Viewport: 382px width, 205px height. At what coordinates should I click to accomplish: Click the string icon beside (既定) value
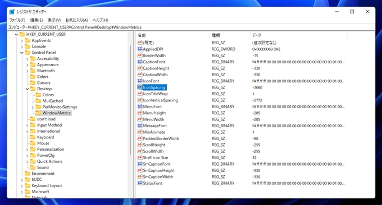coord(139,43)
